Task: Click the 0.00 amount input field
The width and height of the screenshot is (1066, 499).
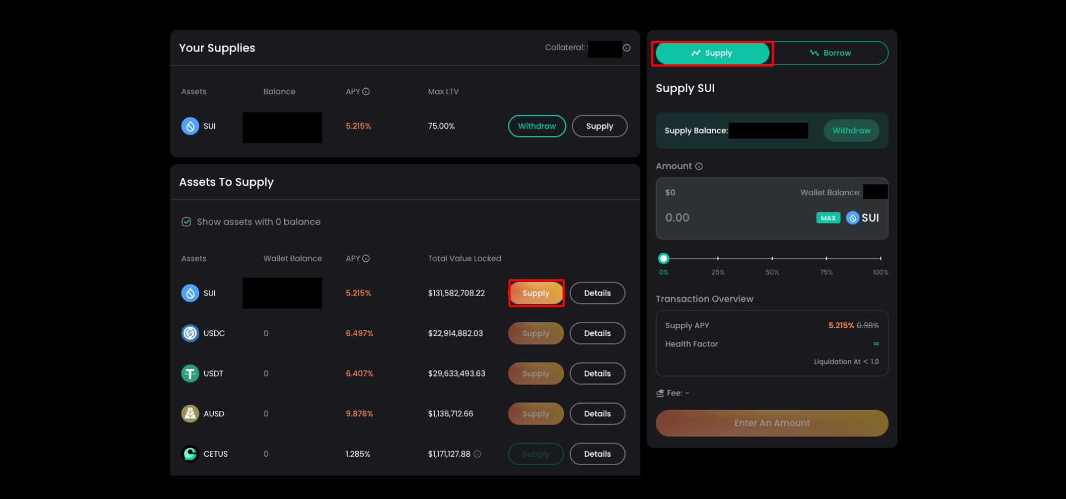Action: pos(677,218)
